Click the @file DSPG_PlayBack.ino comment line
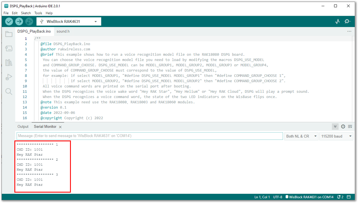This screenshot has width=358, height=203. [x=65, y=44]
